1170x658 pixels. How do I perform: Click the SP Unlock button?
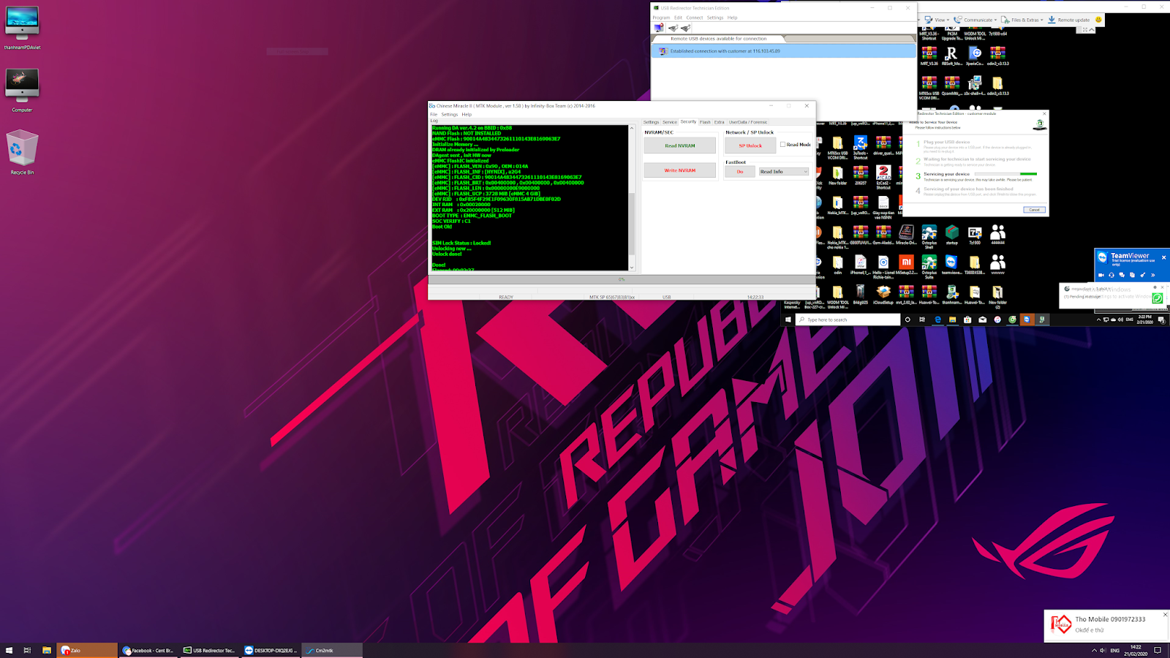pos(750,145)
